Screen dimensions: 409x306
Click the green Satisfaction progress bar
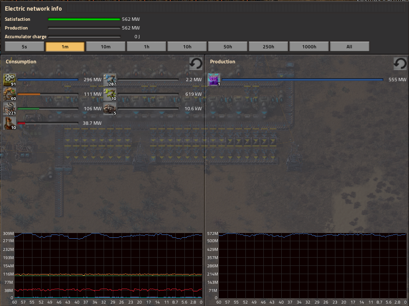[x=84, y=19]
